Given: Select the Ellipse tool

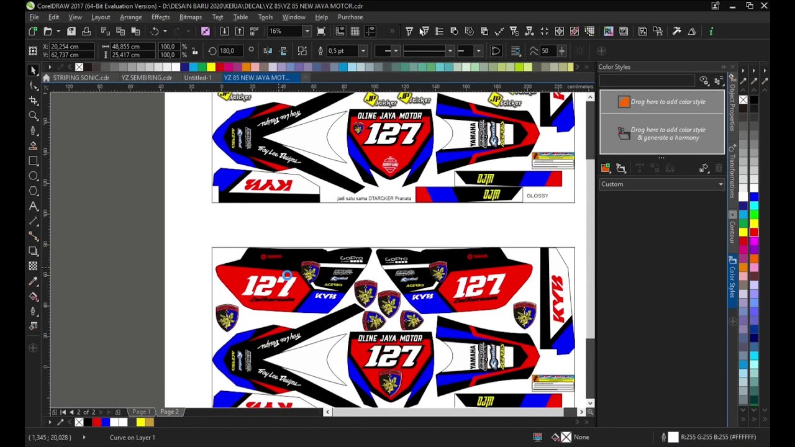Looking at the screenshot, I should pos(34,176).
